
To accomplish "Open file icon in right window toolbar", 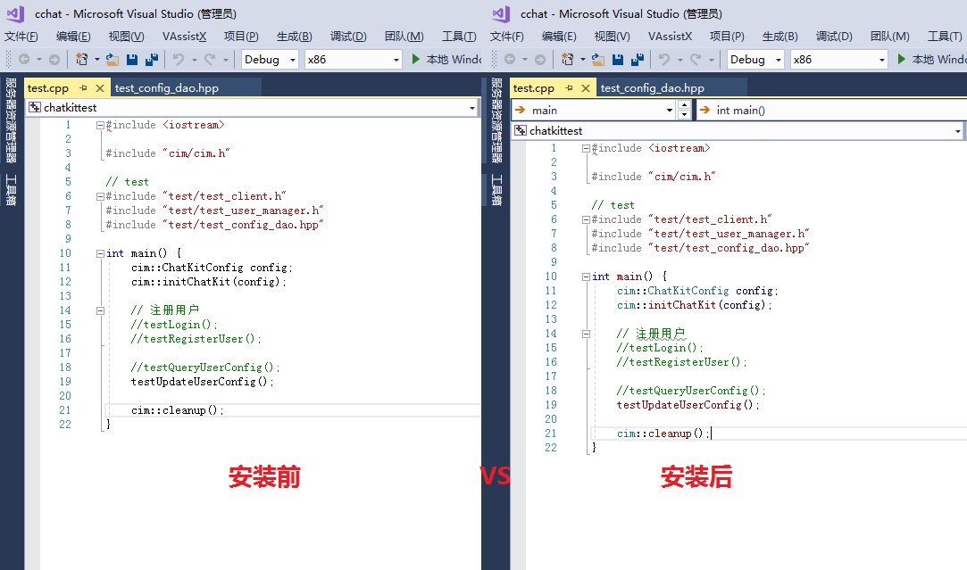I will tap(598, 59).
